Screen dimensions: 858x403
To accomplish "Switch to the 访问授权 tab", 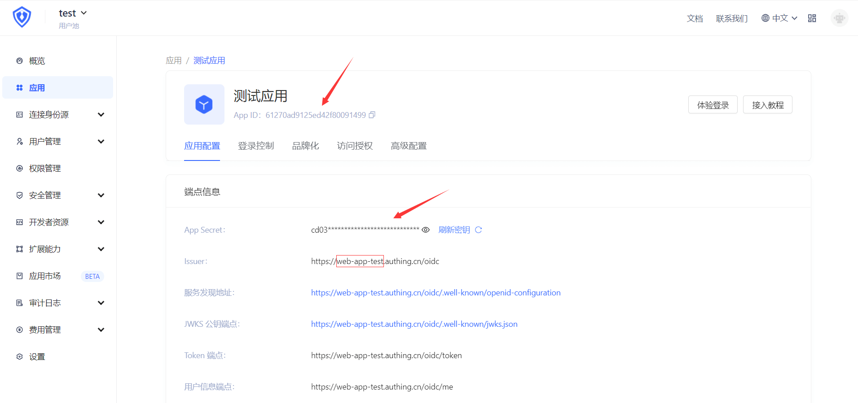I will 355,146.
